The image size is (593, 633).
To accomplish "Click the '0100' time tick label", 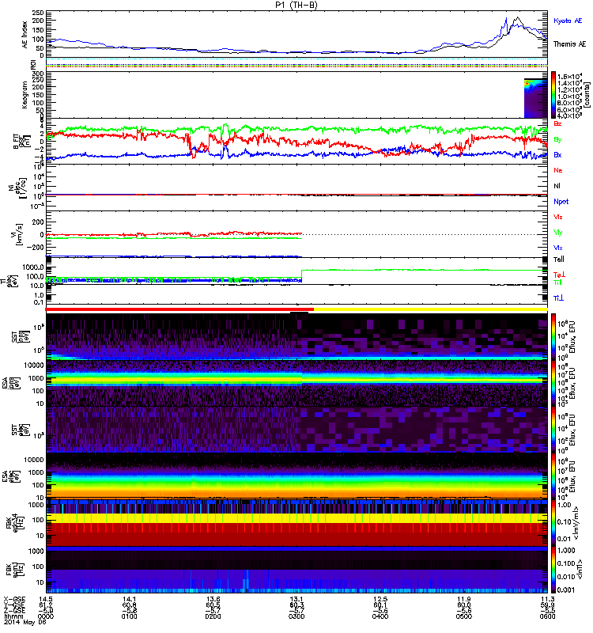I will click(x=130, y=616).
